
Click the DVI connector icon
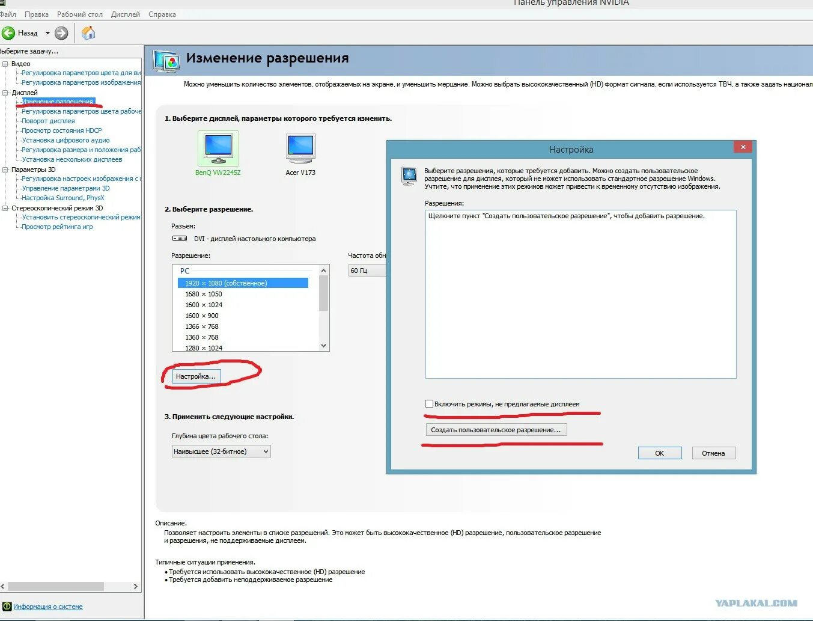tap(180, 239)
